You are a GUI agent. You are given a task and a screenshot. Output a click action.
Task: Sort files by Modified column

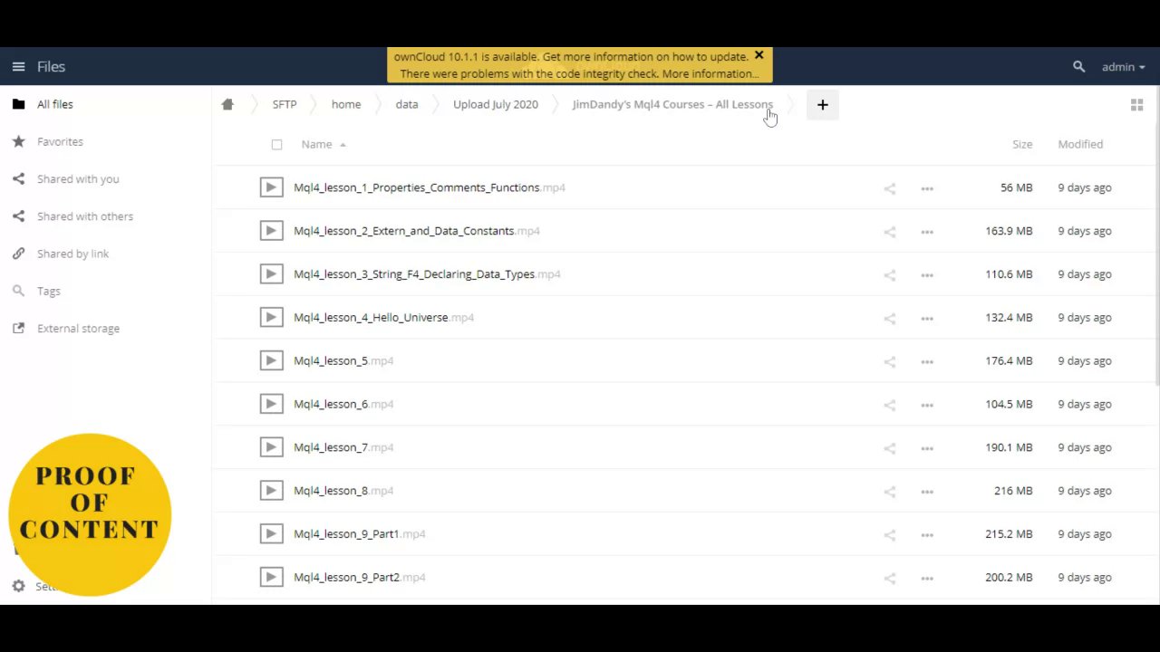coord(1080,144)
